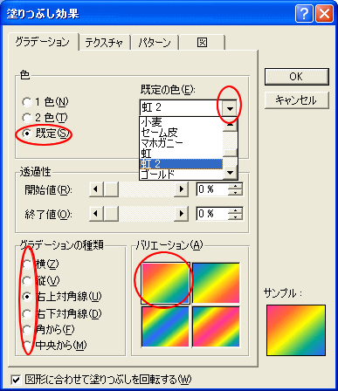This screenshot has height=391, width=338.
Task: Select the 2 色(T) radio button
Action: (45, 118)
